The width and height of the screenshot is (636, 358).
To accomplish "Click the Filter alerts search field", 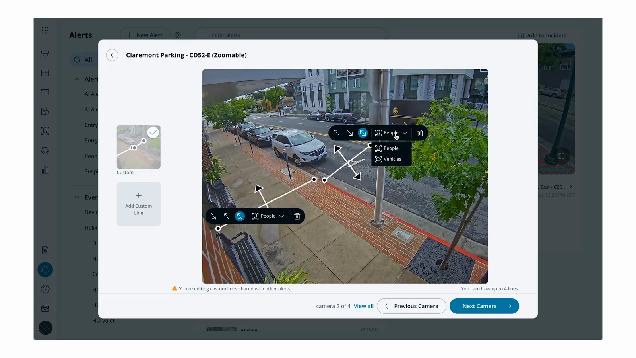I will [x=290, y=35].
